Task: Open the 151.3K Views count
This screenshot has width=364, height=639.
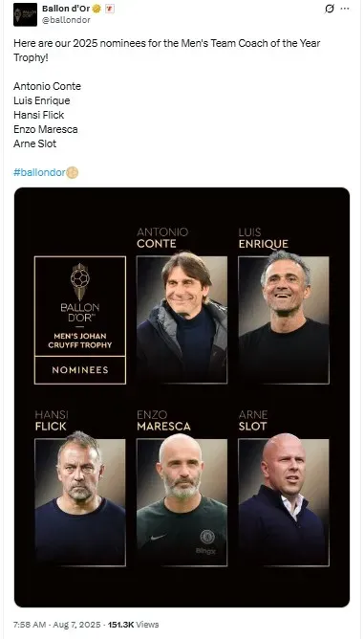Action: pos(133,625)
